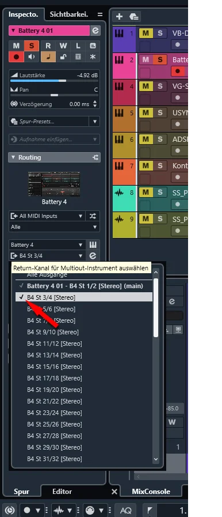Toggle Solo in Inspector
Image resolution: width=222 pixels, height=517 pixels.
pos(31,46)
